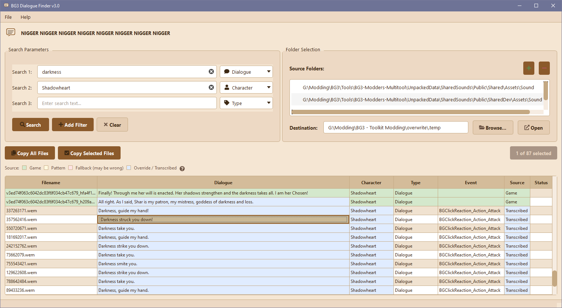Click the results table vertical scrollbar thumb
Screen dimensions: 562x308
pos(554,278)
